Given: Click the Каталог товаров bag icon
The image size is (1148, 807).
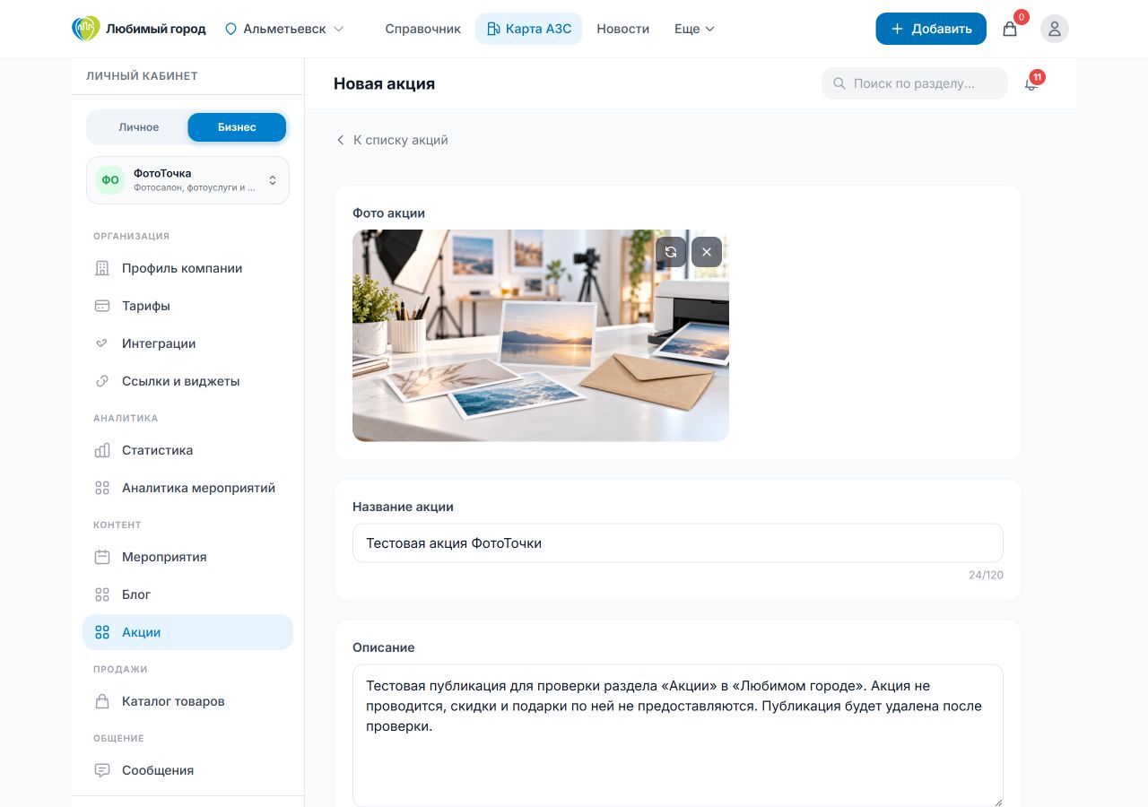Looking at the screenshot, I should coord(102,701).
